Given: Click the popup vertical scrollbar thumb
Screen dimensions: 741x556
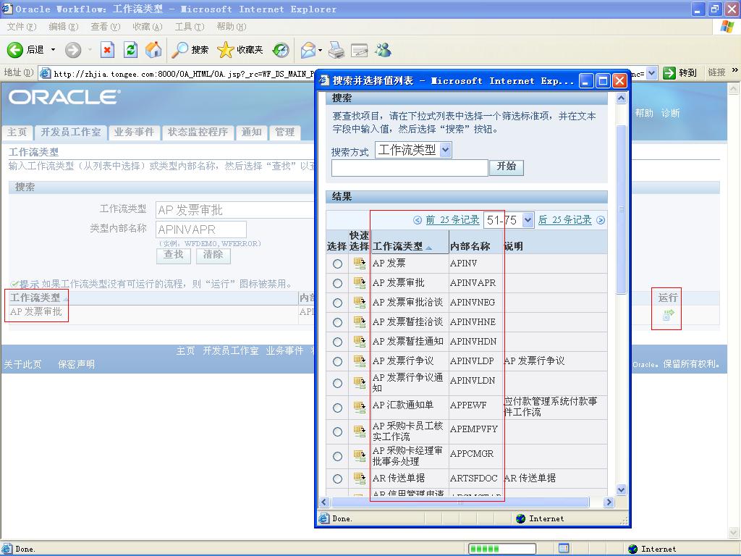Looking at the screenshot, I should [622, 209].
